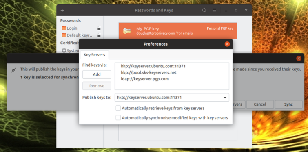Click the Default keyring folder icon
308x152 pixels.
[64, 35]
